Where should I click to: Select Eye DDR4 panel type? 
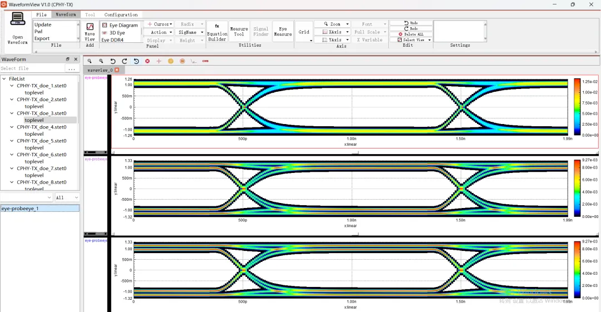112,40
